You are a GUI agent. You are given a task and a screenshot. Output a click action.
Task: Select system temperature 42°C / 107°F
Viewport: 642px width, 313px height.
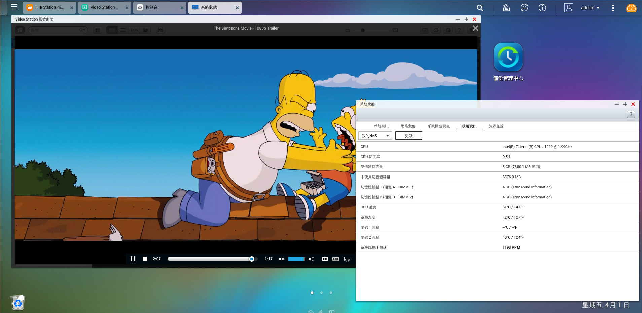coord(513,217)
